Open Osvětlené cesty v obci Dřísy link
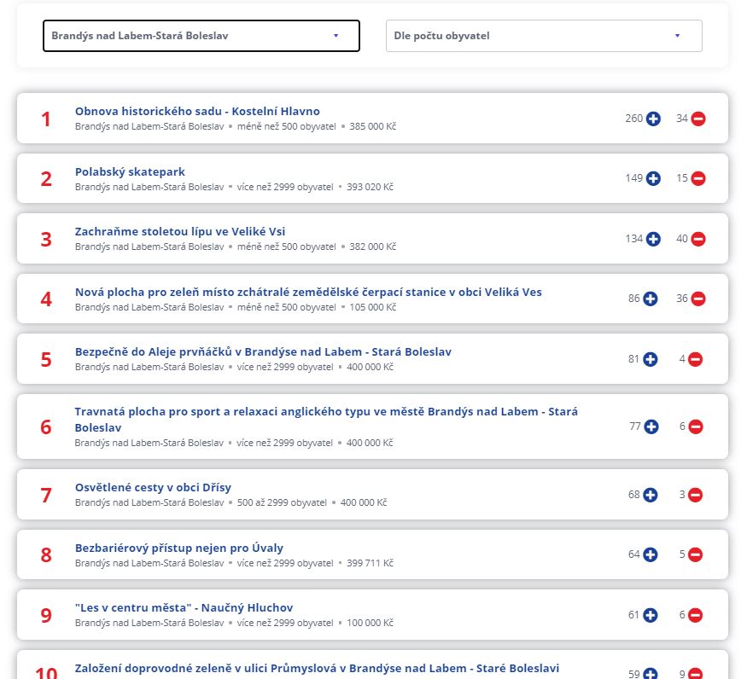This screenshot has width=747, height=679. pos(153,488)
